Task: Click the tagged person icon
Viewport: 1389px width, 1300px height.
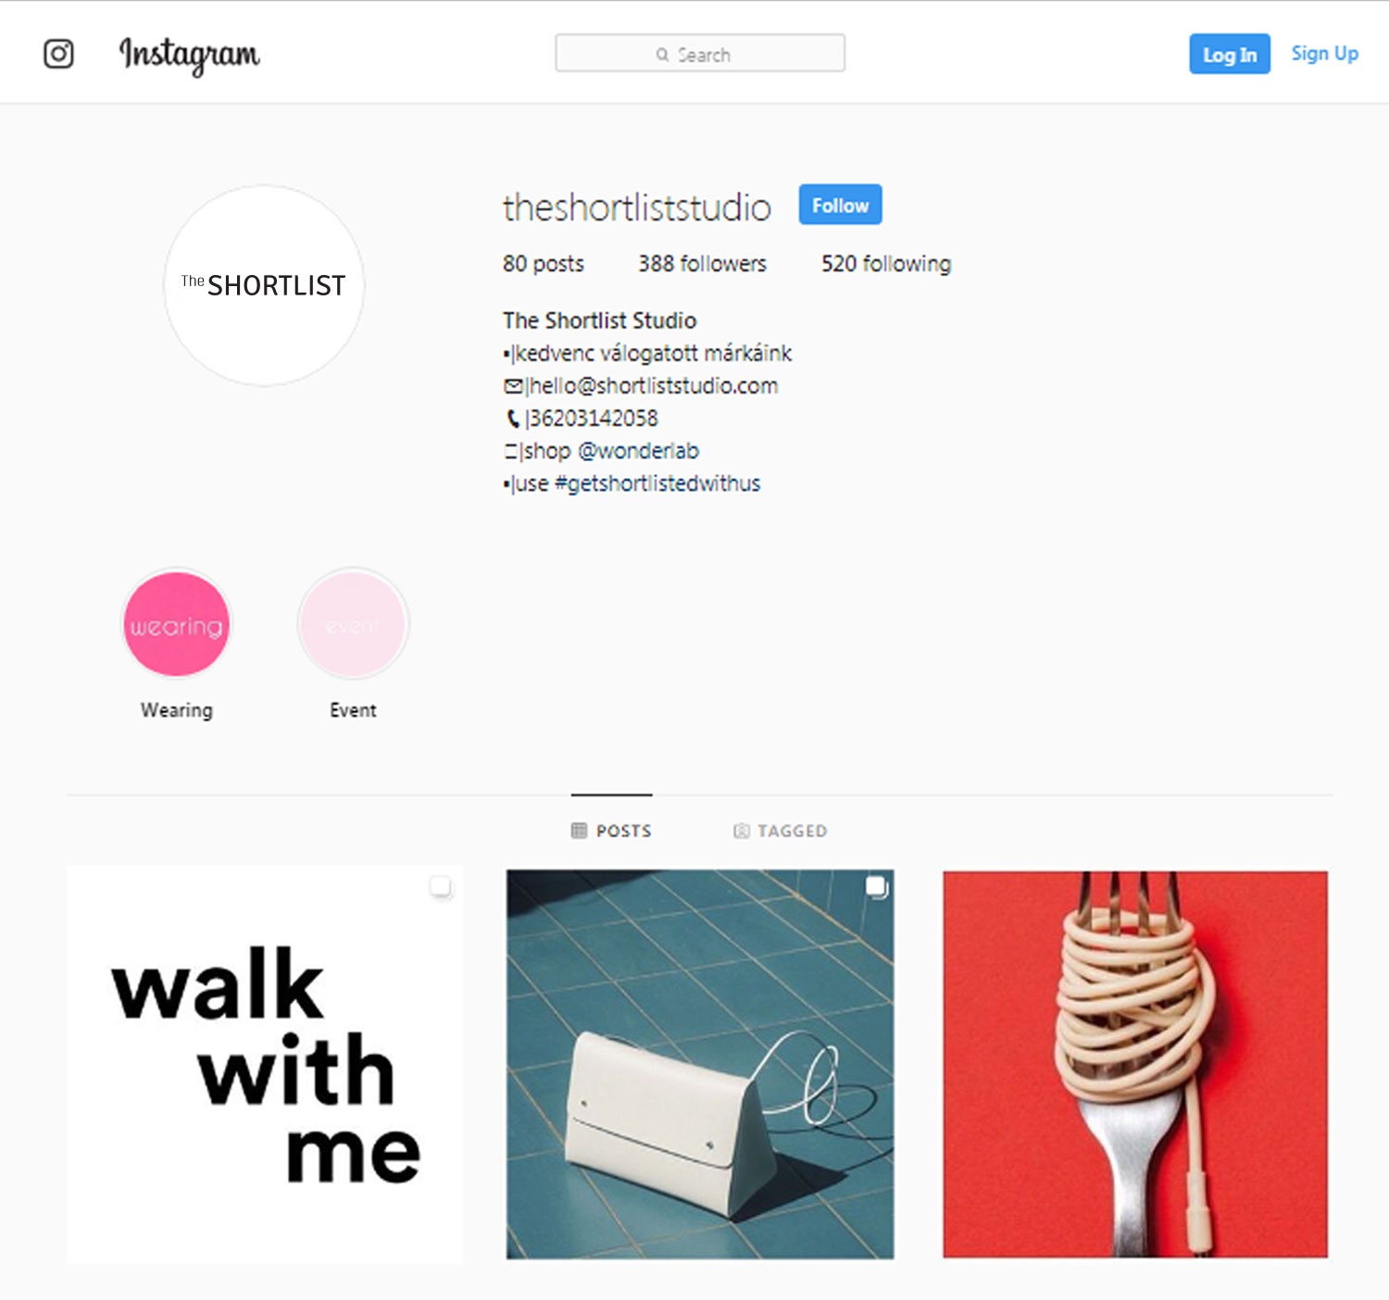Action: click(741, 831)
